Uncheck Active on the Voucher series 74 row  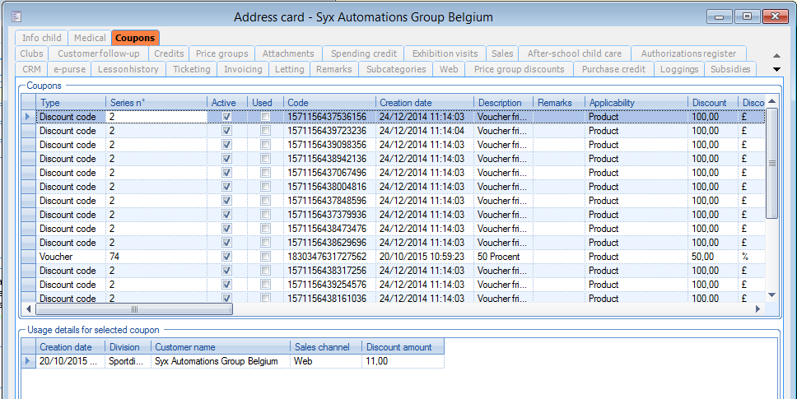coord(226,257)
